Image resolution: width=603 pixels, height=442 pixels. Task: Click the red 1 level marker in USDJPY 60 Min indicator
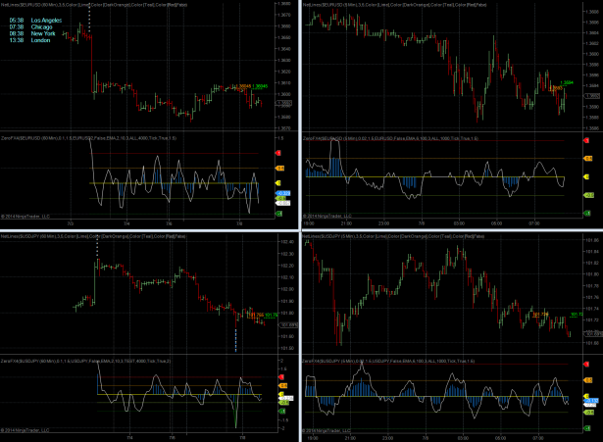281,377
